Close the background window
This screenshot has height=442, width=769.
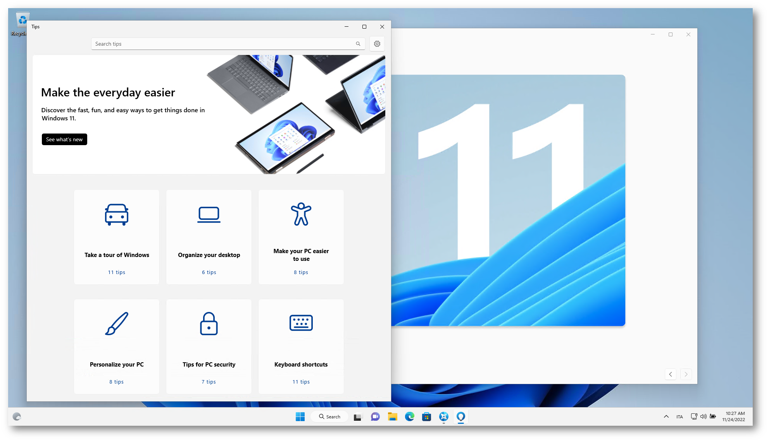[688, 34]
